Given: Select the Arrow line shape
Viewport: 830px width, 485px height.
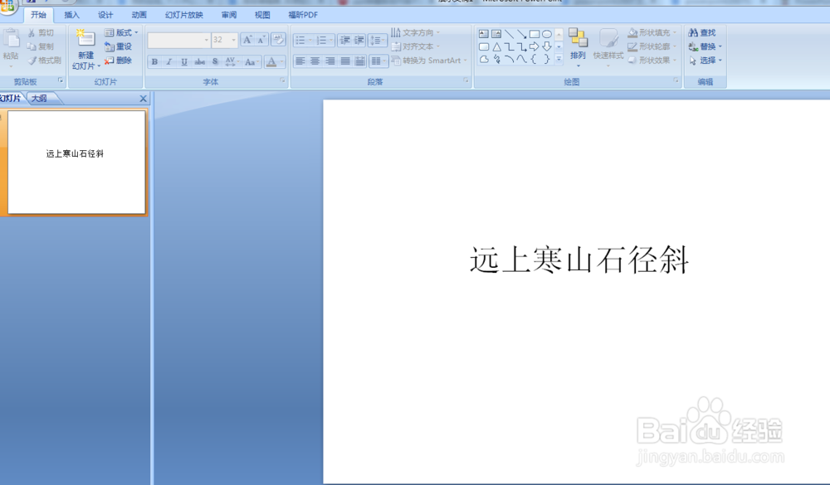Looking at the screenshot, I should coord(522,34).
